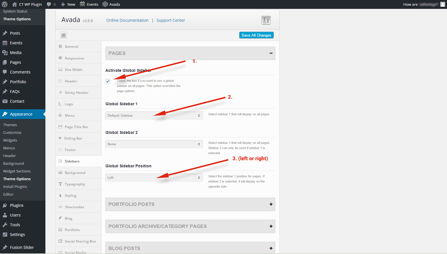Expand the Portfolio Archive/Category Pages section
The height and width of the screenshot is (254, 447).
(x=270, y=226)
